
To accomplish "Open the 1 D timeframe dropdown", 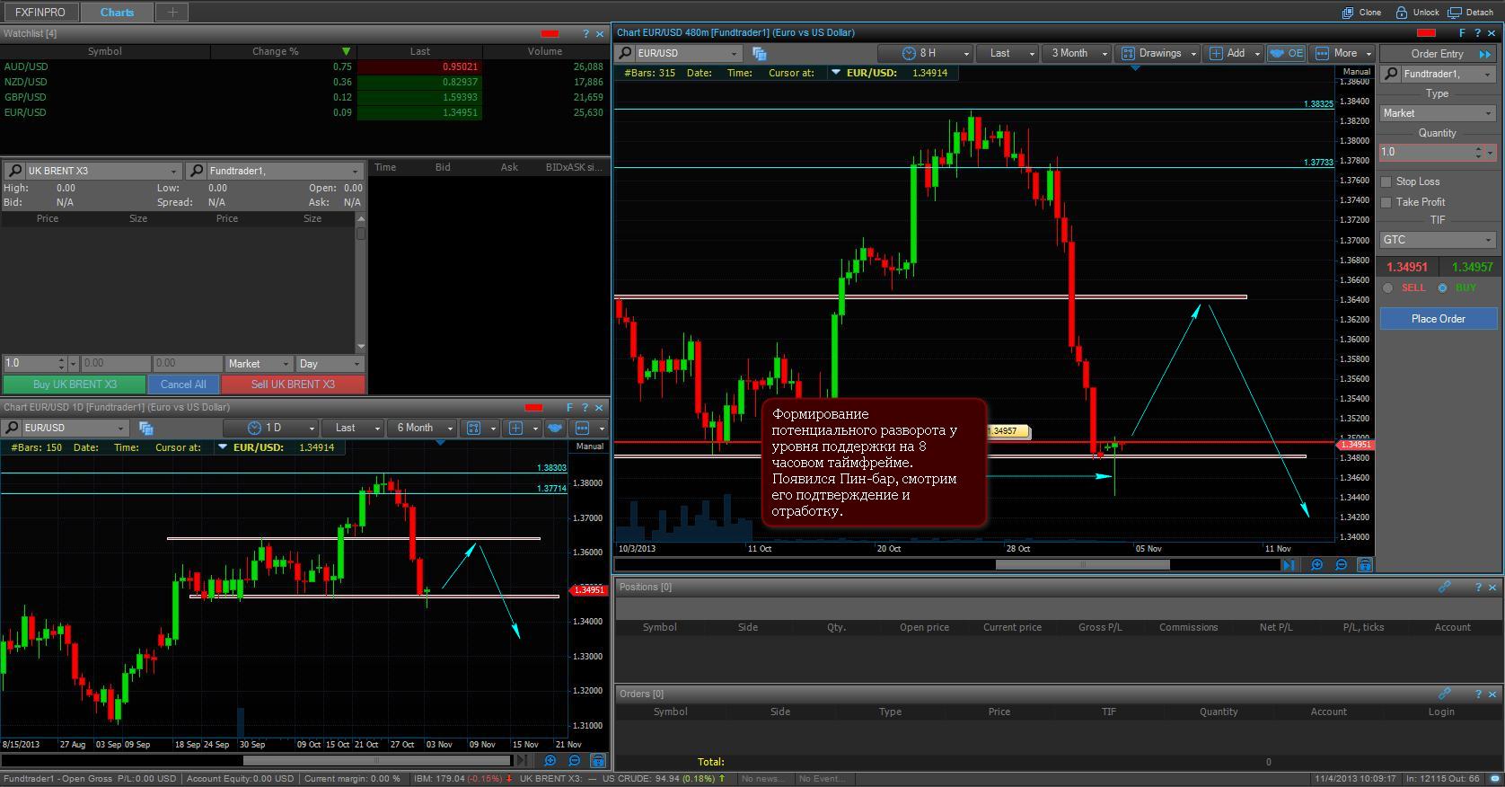I will (x=271, y=428).
